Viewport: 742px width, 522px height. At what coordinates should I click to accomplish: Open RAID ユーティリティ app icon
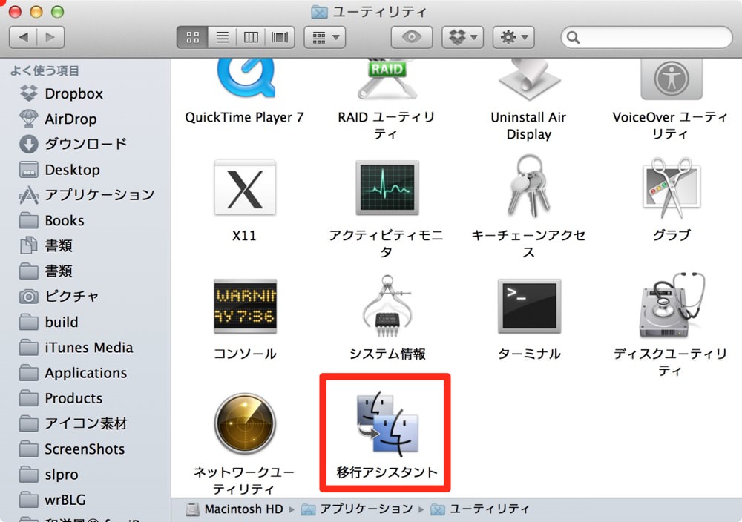387,79
